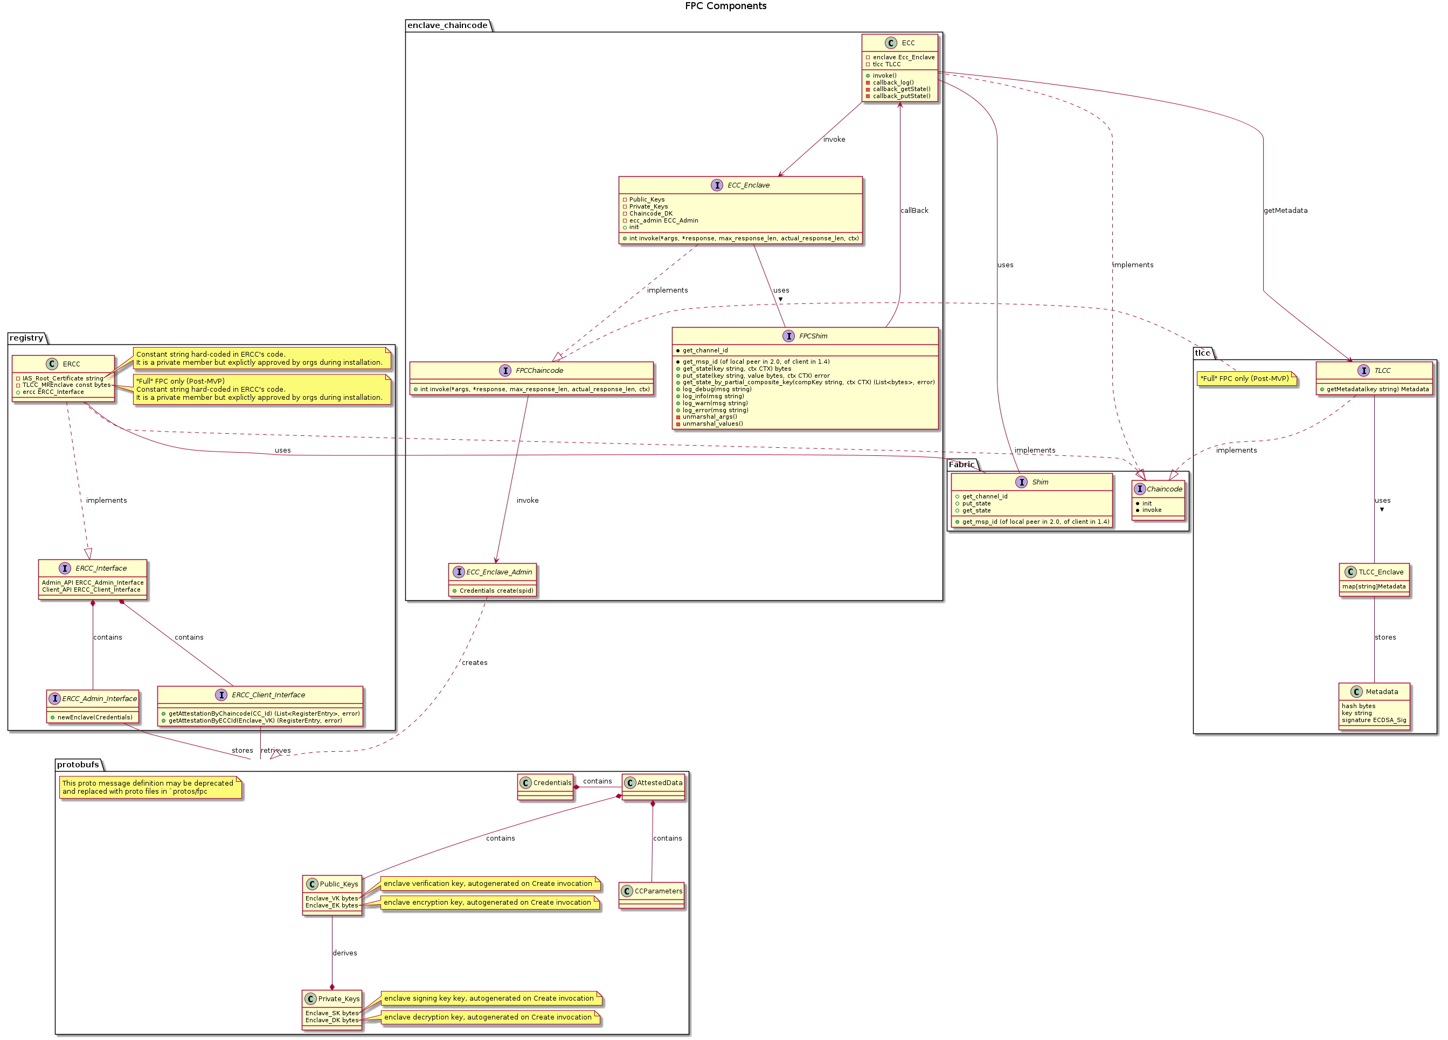Click the CCParameters class icon

pos(627,891)
